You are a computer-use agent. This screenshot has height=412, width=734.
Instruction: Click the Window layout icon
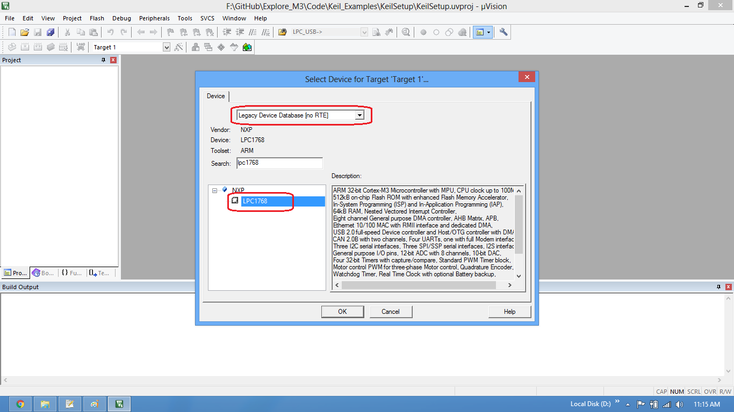479,32
